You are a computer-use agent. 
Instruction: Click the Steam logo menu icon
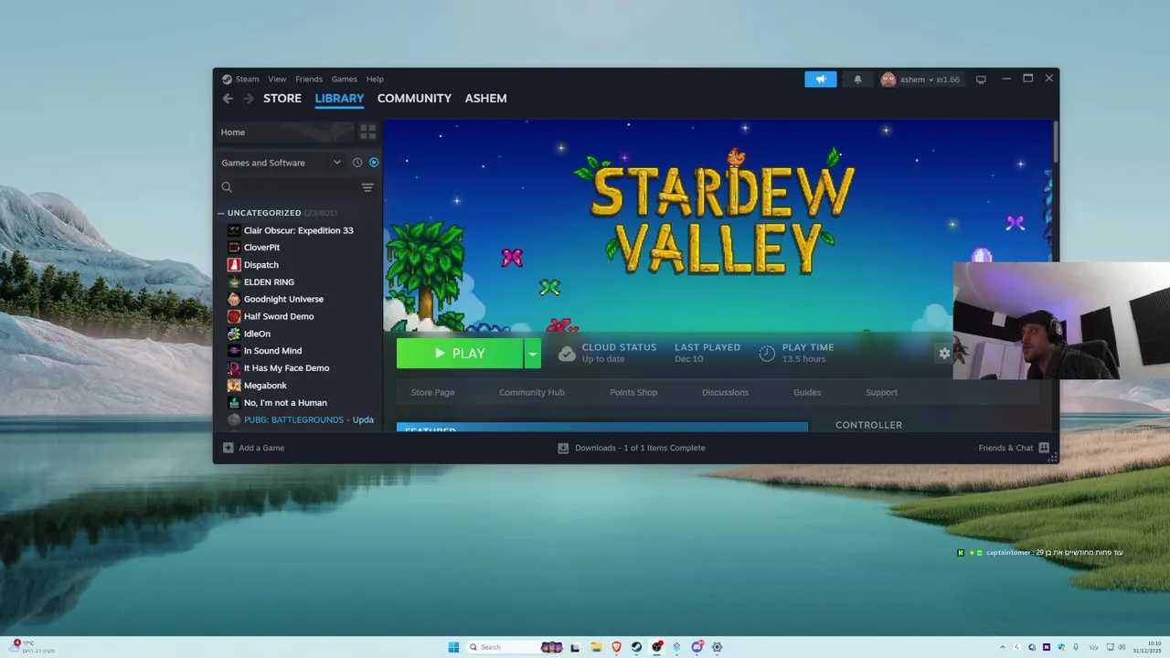(x=227, y=80)
